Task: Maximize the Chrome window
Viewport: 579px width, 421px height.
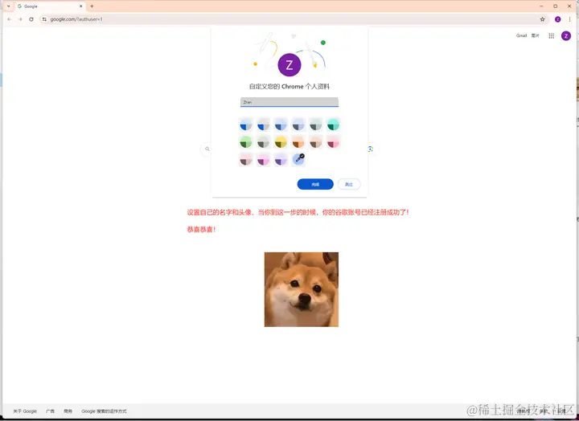Action: click(x=556, y=6)
